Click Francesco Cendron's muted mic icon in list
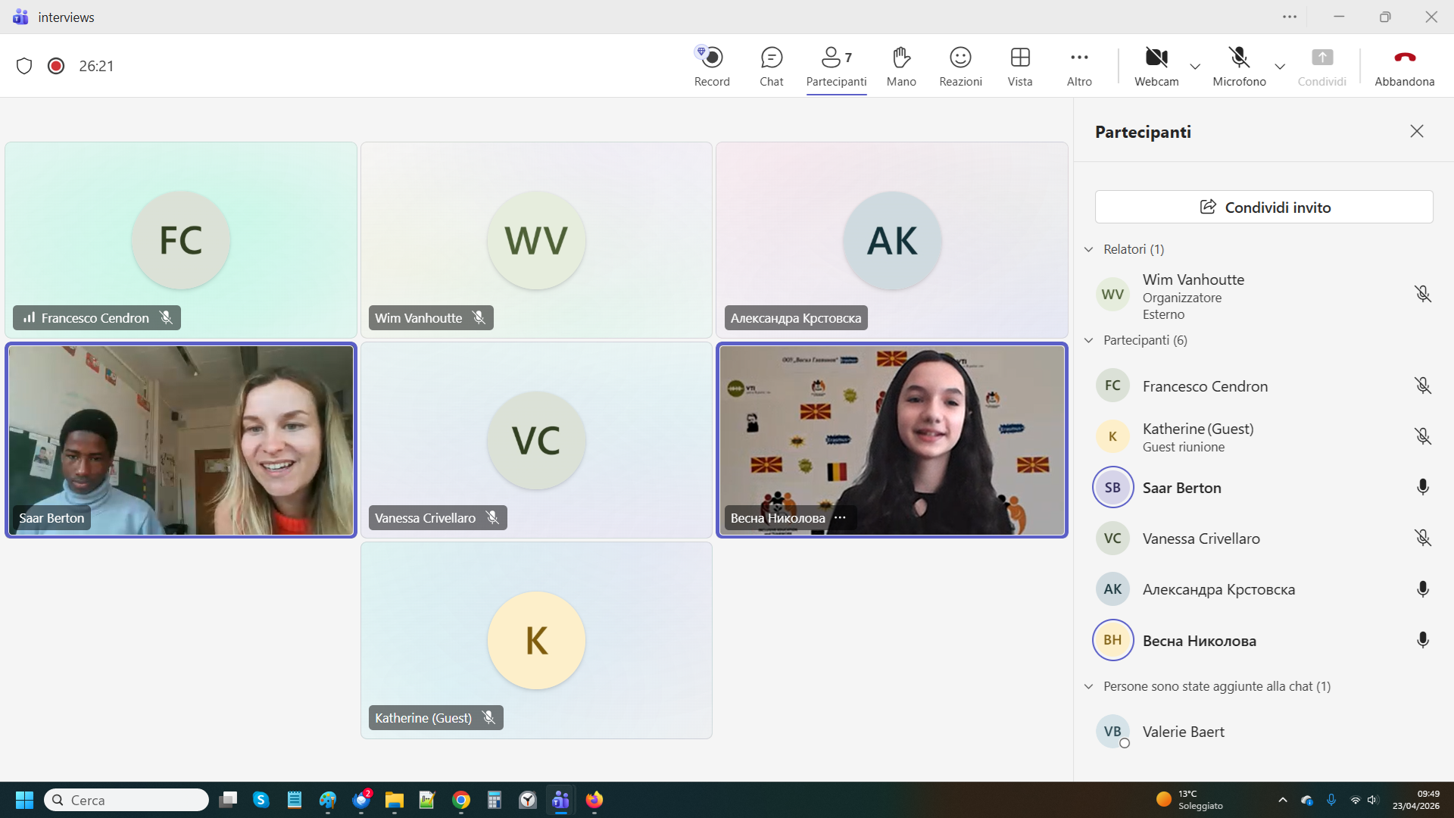The image size is (1454, 818). pyautogui.click(x=1423, y=386)
